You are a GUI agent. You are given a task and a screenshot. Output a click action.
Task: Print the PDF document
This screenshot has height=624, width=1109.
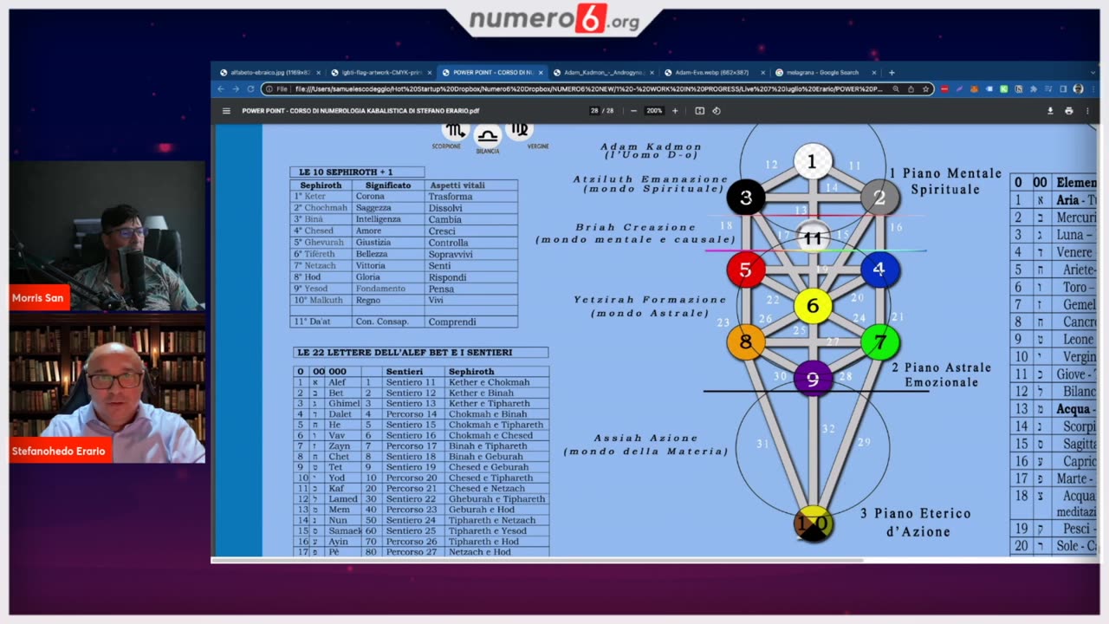[x=1069, y=111]
